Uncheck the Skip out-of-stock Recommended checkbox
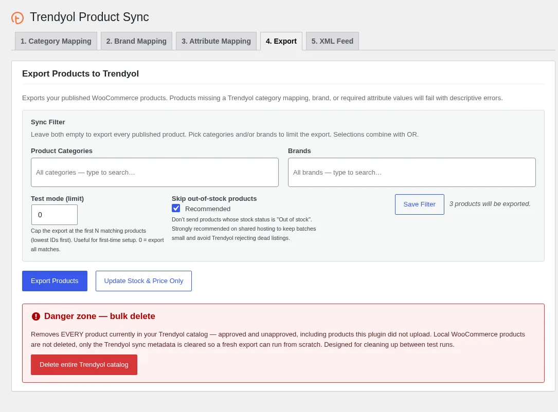The image size is (558, 412). pos(176,208)
